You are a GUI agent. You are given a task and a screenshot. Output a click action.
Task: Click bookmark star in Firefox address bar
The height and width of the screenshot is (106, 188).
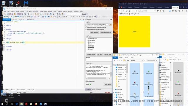(163, 11)
